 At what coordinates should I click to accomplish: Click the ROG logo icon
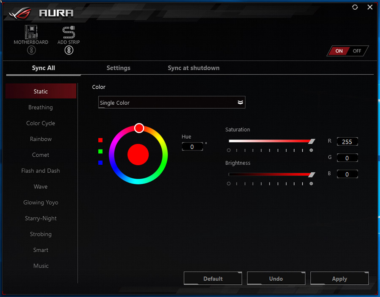point(20,13)
